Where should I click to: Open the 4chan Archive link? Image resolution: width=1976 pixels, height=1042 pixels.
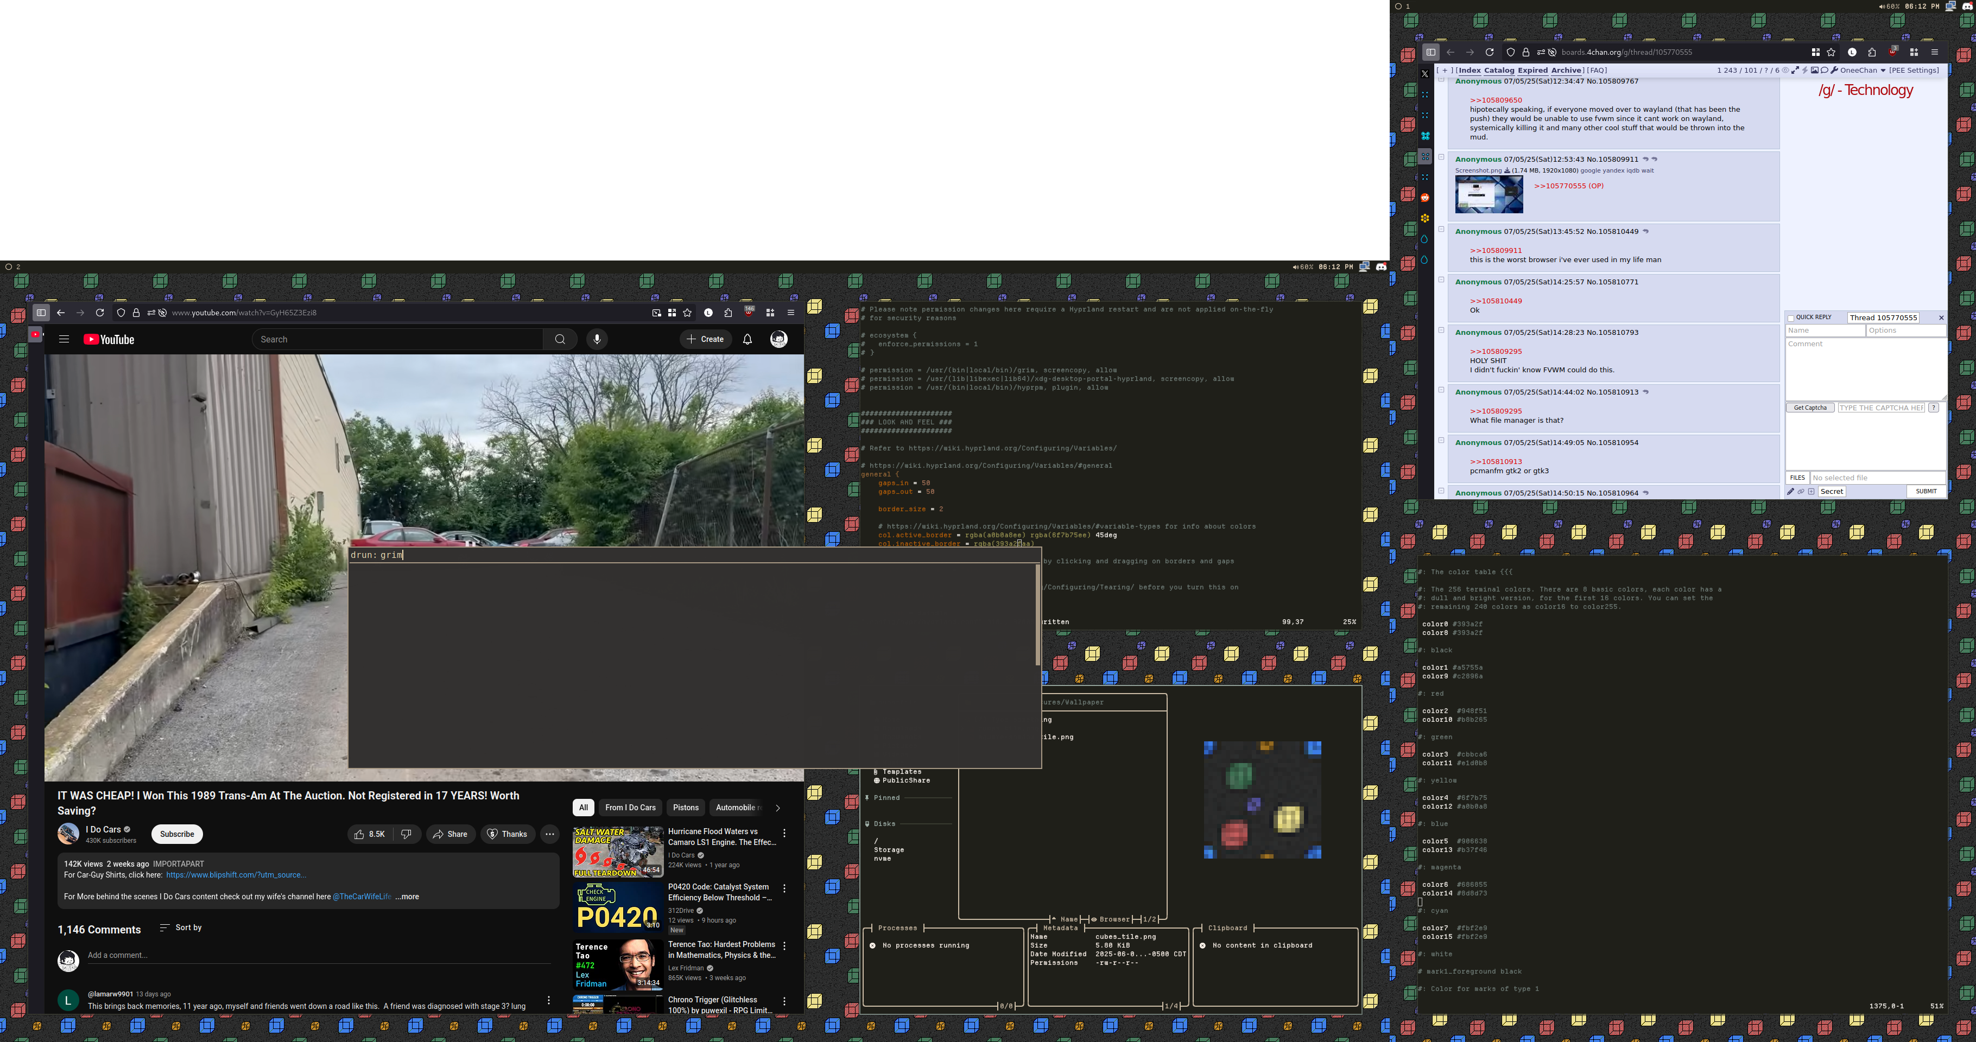pos(1566,71)
